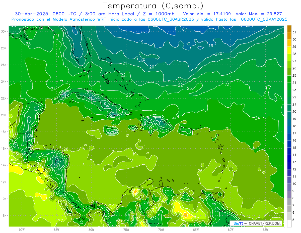Click the color legend value "27"
This screenshot has height=233, width=301.
tap(294, 61)
